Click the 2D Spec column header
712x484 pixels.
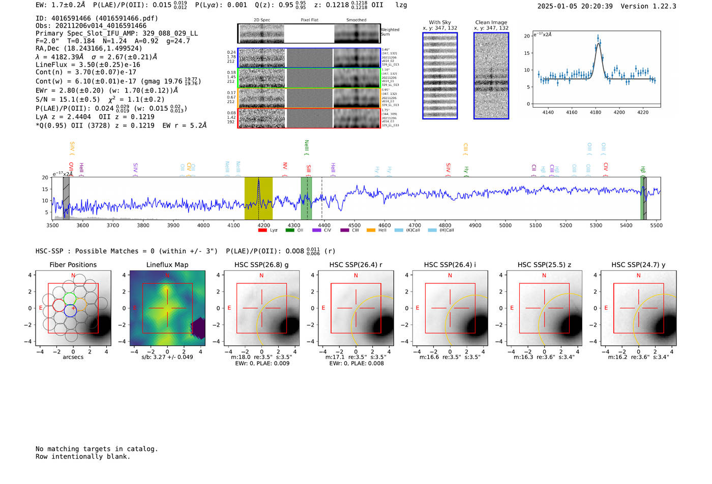pyautogui.click(x=262, y=20)
